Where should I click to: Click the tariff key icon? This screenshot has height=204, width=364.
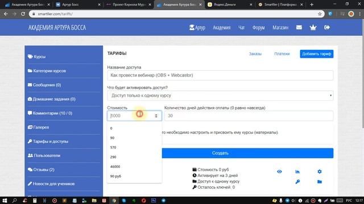[x=297, y=182]
